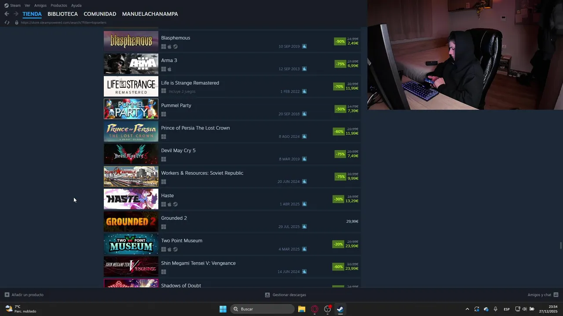Click the downloads icon by Gestionar descargas
This screenshot has width=563, height=316.
coord(267,295)
